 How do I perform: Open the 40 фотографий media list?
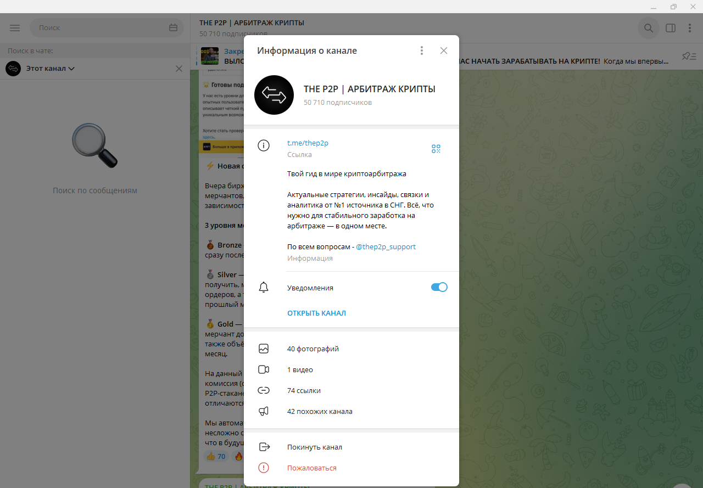[351, 349]
